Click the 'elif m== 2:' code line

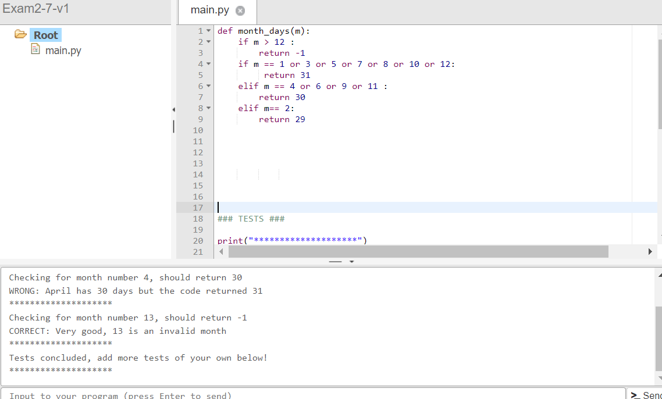point(266,108)
